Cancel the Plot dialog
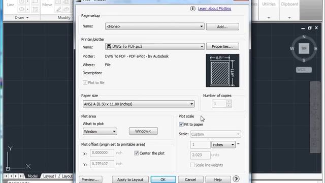Viewport: 325px width, 183px height. 190,179
